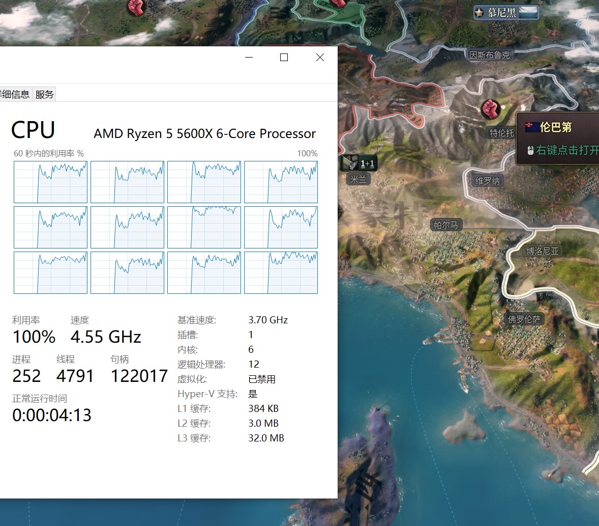The image size is (599, 526).
Task: Minimize the Task Manager window
Action: click(249, 58)
